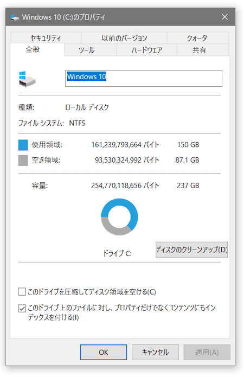Click the 種類: label
Image resolution: width=244 pixels, height=377 pixels.
[x=27, y=107]
